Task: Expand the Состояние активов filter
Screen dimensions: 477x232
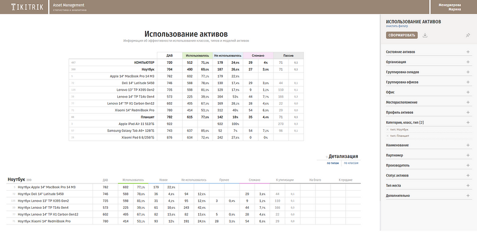Action: 467,52
